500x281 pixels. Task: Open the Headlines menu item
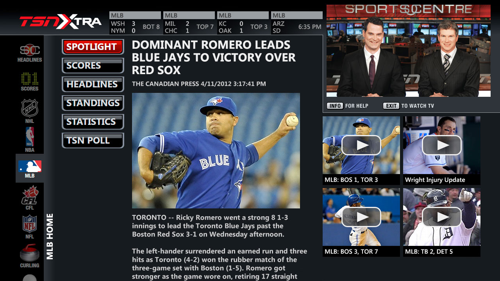(93, 84)
